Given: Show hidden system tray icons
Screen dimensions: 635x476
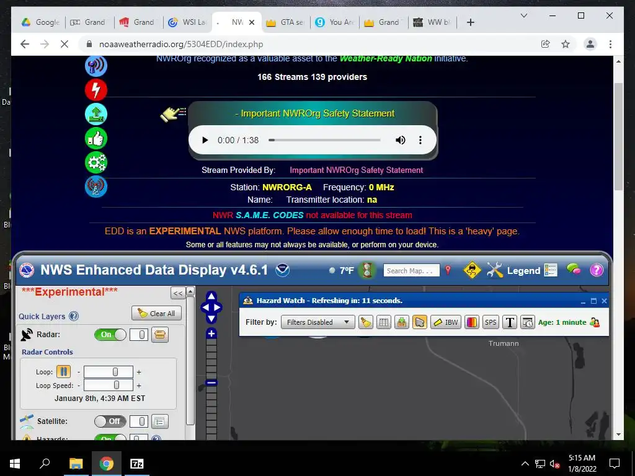Looking at the screenshot, I should coord(525,464).
